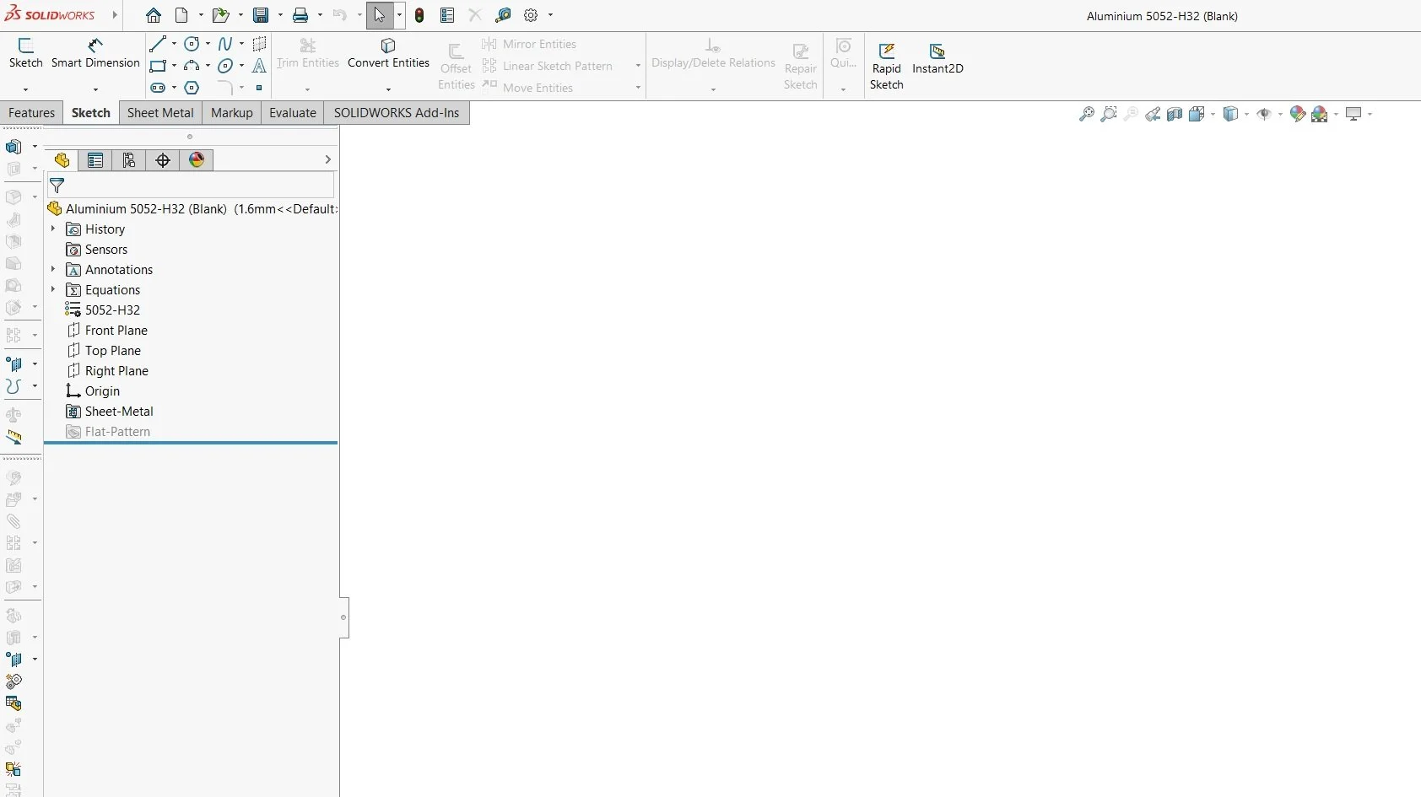Open the Edit Appearance color icon
The height and width of the screenshot is (797, 1421).
point(1298,114)
